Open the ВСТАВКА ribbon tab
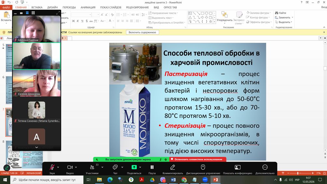Image resolution: width=327 pixels, height=184 pixels. tap(37, 7)
